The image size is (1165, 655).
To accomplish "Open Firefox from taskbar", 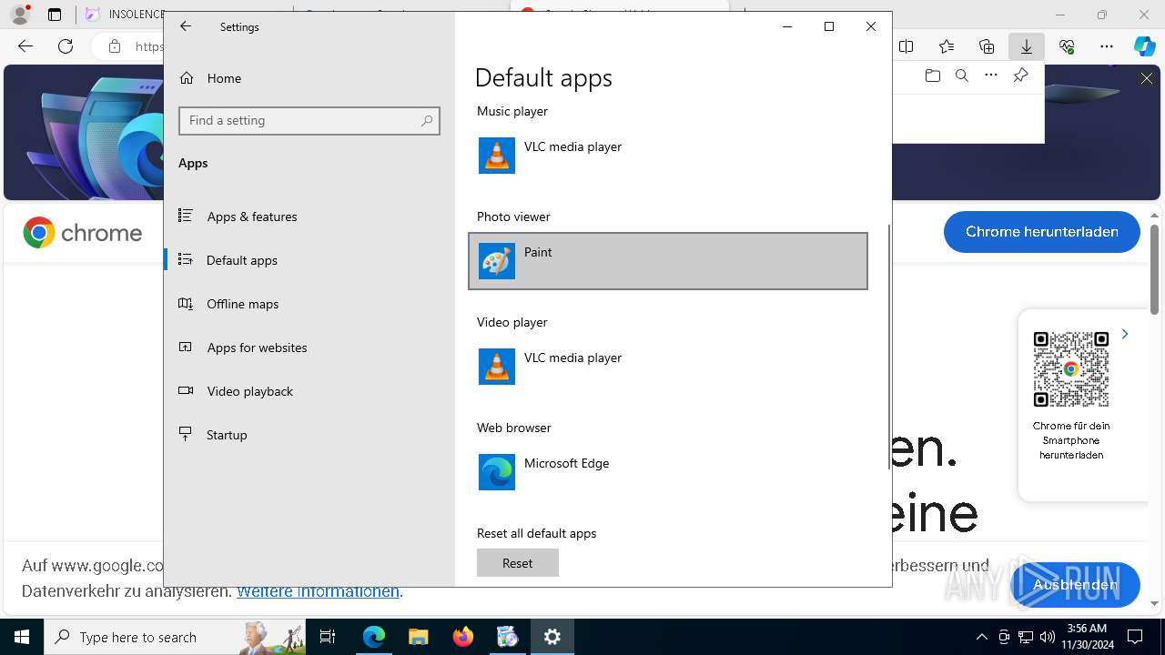I will 462,637.
